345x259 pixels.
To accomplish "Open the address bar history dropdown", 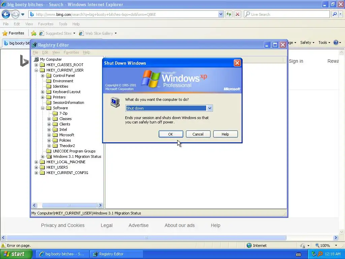I will click(221, 14).
